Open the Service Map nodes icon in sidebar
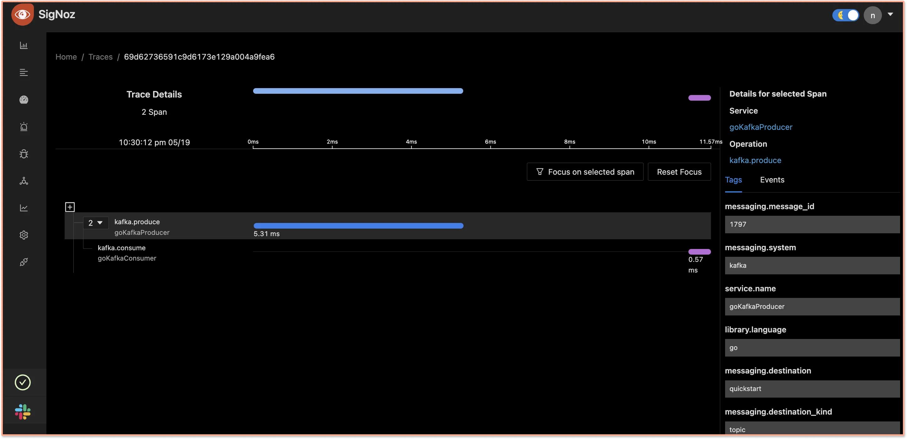The width and height of the screenshot is (907, 439). click(x=24, y=181)
